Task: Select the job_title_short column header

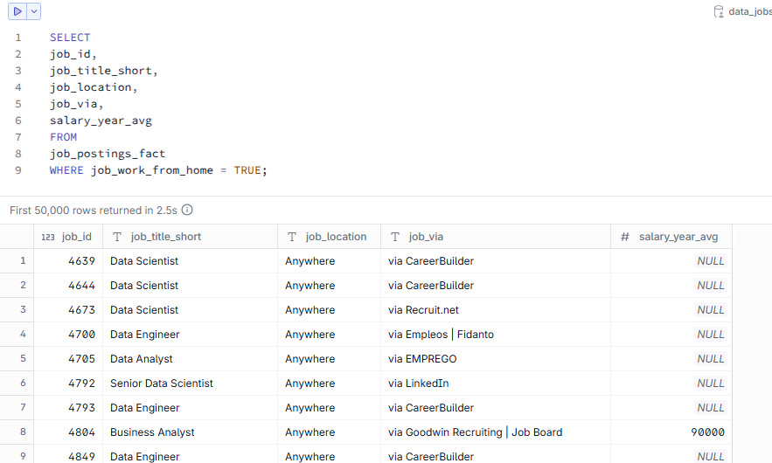Action: (x=190, y=237)
